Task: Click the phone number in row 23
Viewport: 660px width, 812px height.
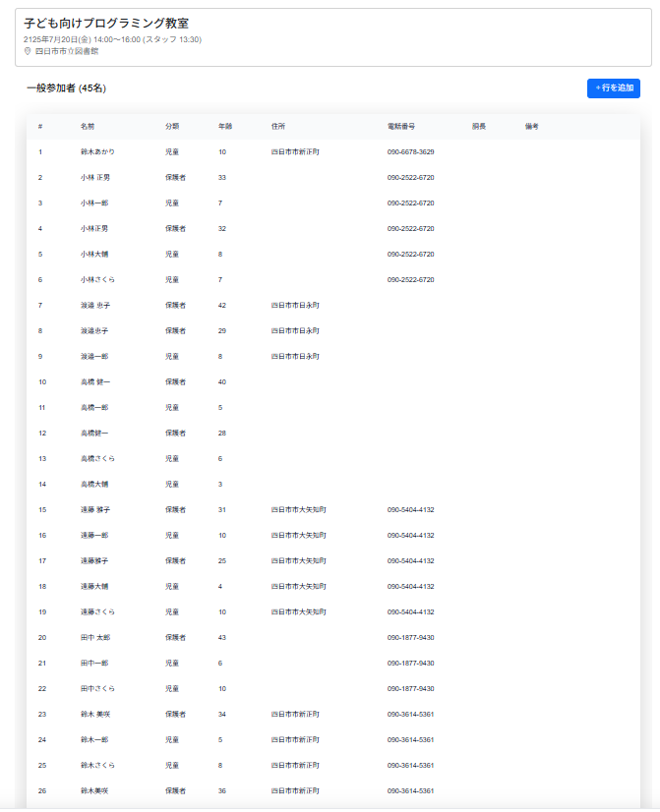Action: [x=410, y=715]
